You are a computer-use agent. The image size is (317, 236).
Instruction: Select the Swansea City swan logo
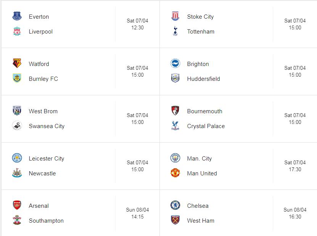(17, 126)
